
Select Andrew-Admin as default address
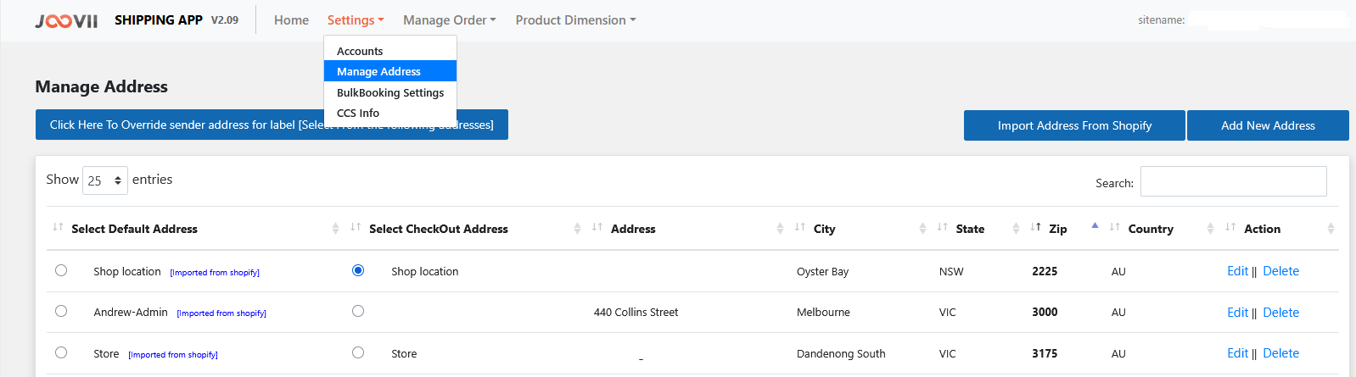(x=61, y=311)
